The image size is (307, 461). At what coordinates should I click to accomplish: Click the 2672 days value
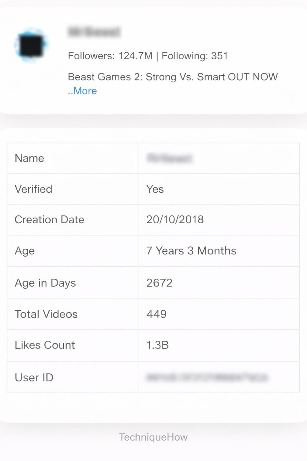(x=159, y=283)
